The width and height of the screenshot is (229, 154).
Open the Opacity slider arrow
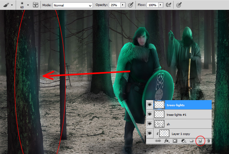point(123,5)
